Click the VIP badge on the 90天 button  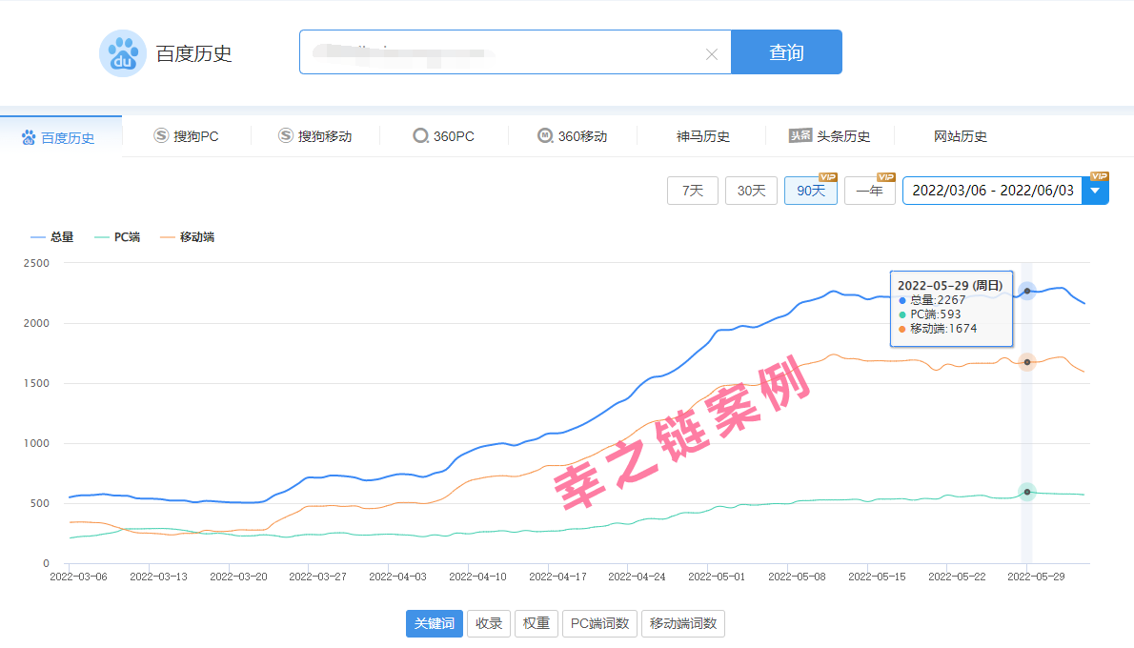pos(828,177)
